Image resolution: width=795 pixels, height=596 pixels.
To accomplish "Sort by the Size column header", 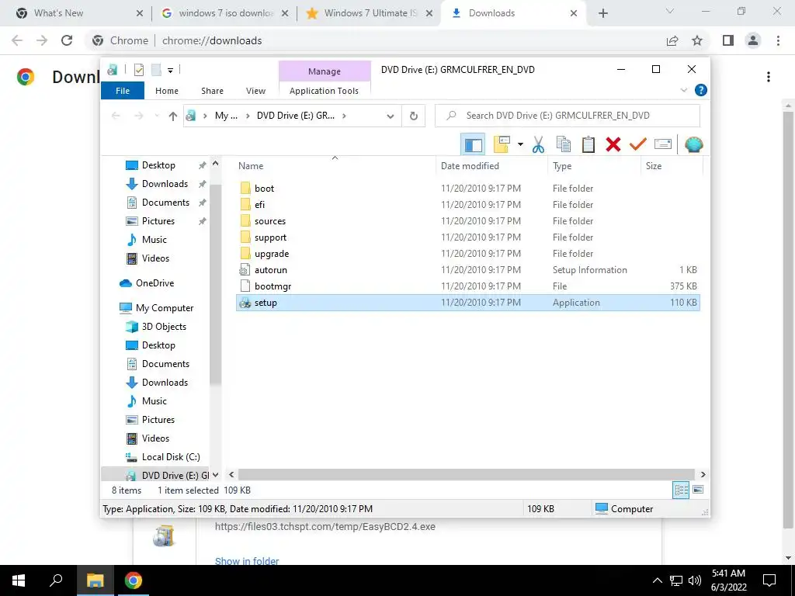I will click(x=672, y=166).
